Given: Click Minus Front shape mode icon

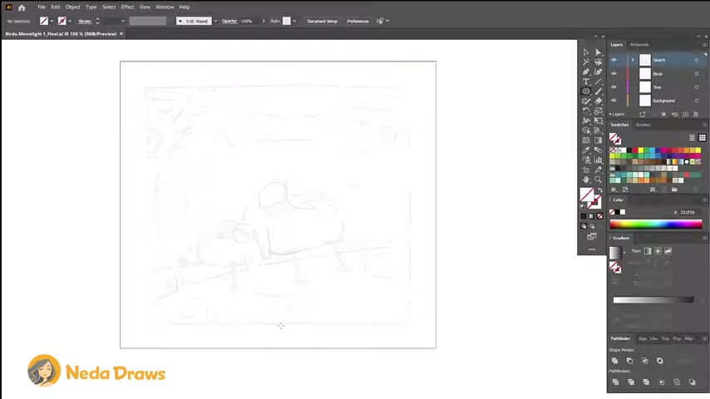Looking at the screenshot, I should point(629,361).
